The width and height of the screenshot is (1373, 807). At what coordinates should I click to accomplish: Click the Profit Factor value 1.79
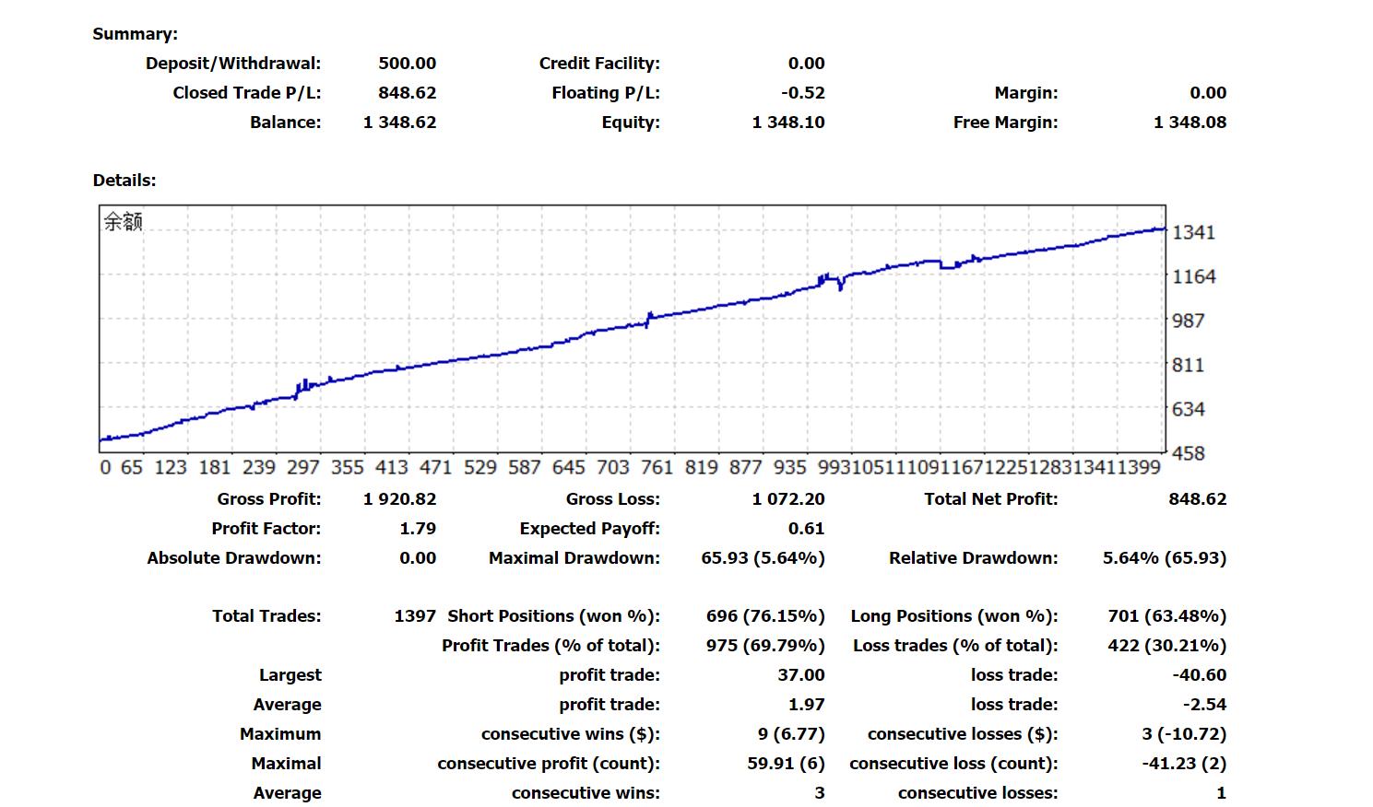[418, 529]
